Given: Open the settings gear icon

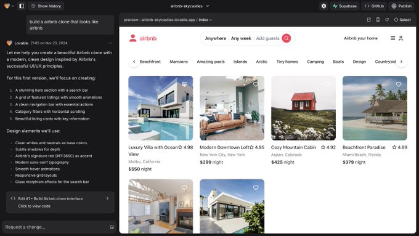Looking at the screenshot, I should [x=323, y=6].
